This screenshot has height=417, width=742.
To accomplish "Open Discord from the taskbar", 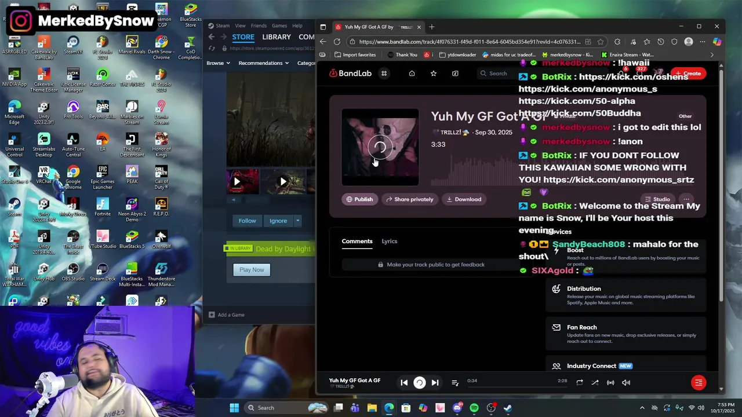I will (457, 408).
